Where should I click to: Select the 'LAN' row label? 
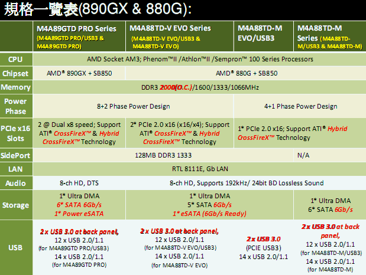click(16, 169)
